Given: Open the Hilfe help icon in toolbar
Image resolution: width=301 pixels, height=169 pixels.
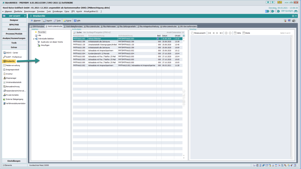Looking at the screenshot, I should 77,21.
